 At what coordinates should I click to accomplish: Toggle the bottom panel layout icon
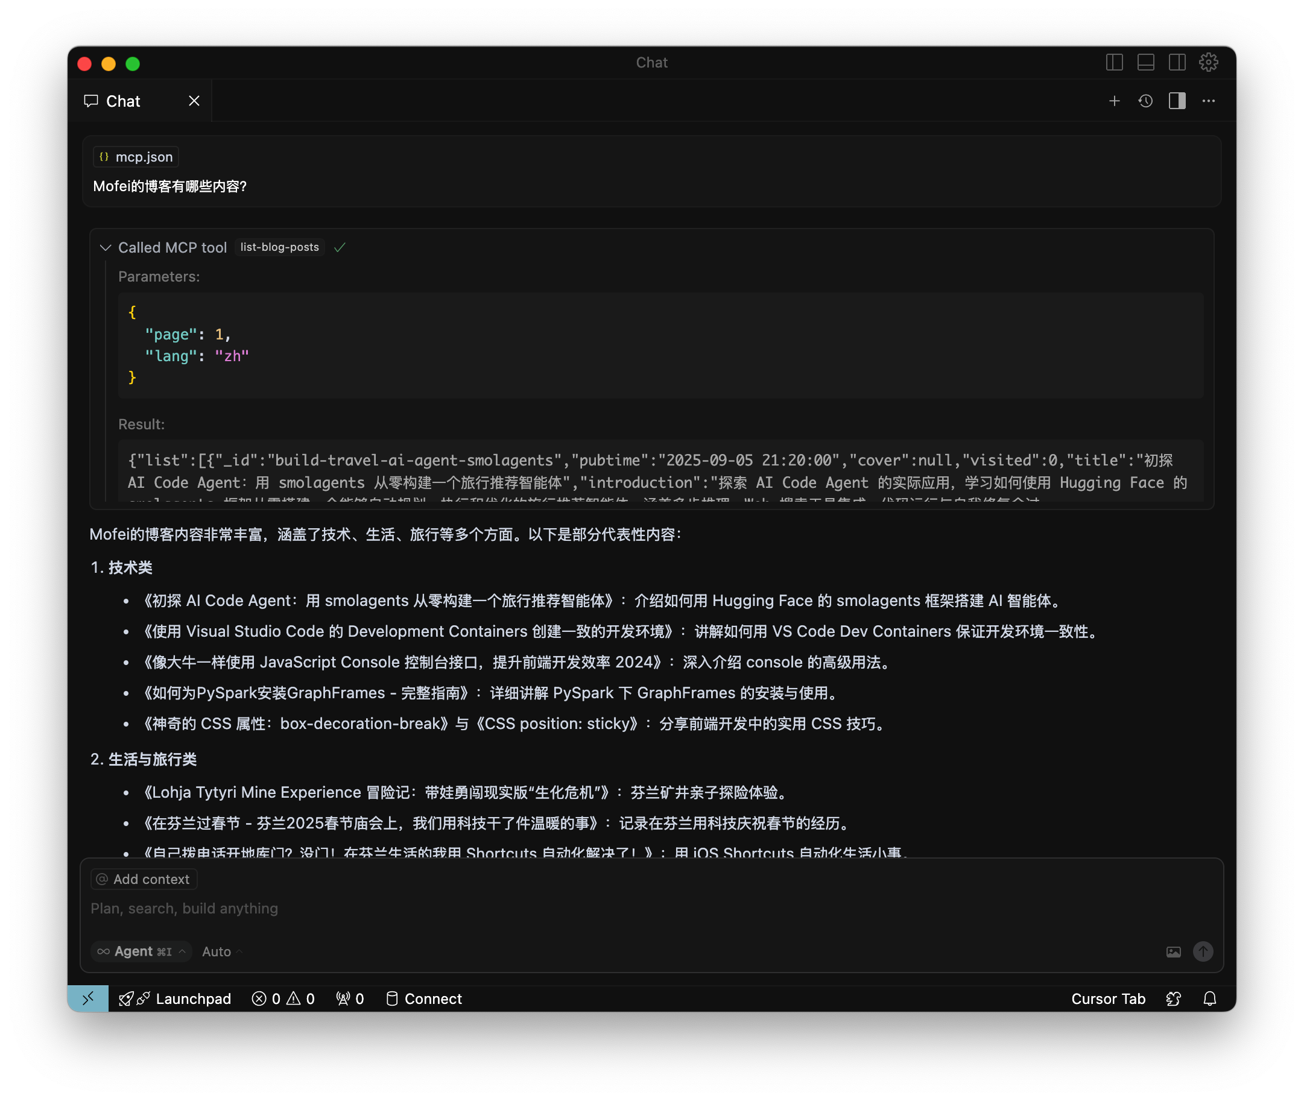pos(1145,63)
